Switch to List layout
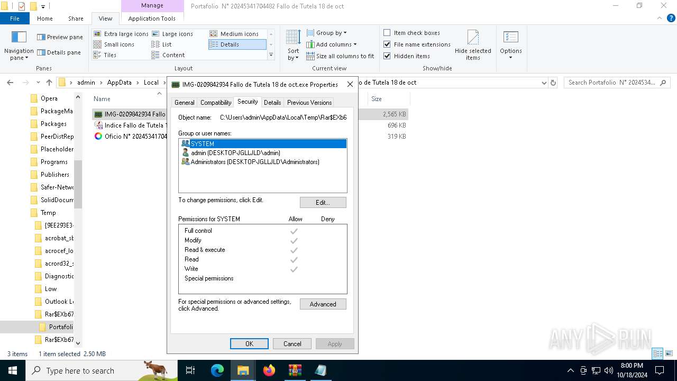The image size is (677, 381). 162,44
